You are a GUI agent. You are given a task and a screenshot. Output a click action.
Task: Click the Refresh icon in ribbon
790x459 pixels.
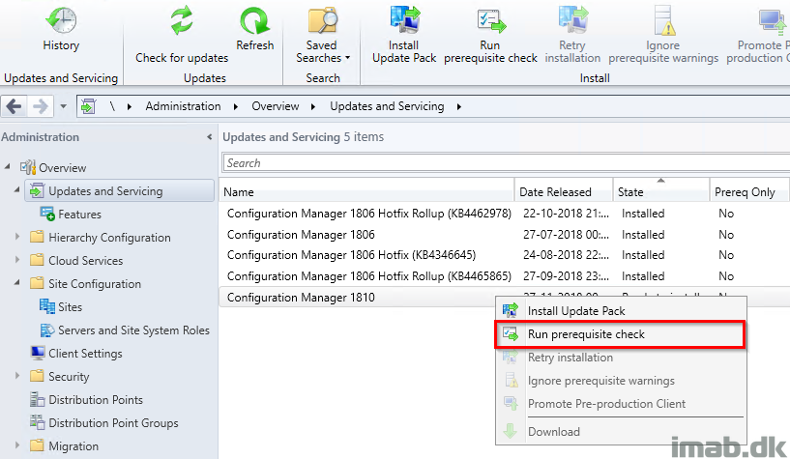click(x=255, y=21)
